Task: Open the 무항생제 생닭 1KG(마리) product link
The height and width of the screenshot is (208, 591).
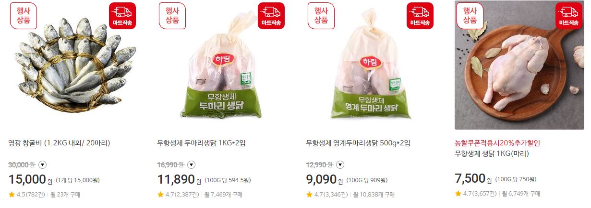Action: [x=492, y=153]
